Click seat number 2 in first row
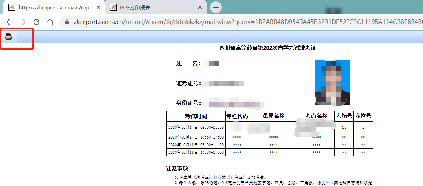This screenshot has height=186, width=423. coord(363,128)
